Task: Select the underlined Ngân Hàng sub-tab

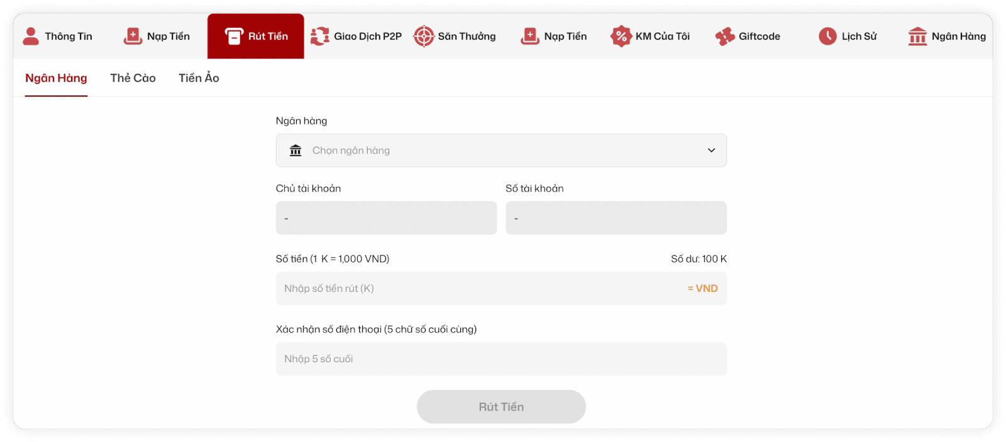Action: 56,78
